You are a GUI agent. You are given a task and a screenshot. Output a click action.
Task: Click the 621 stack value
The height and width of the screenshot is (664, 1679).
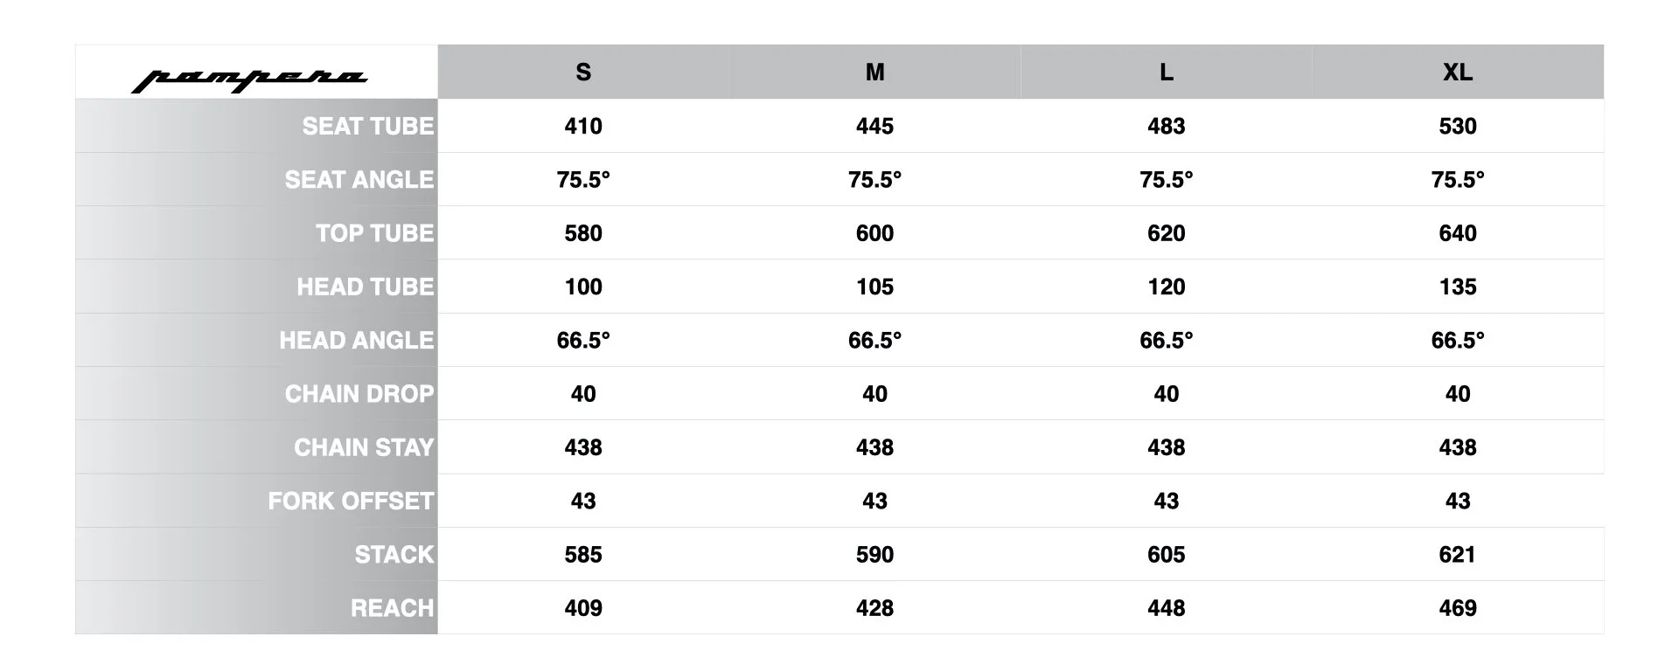point(1458,555)
